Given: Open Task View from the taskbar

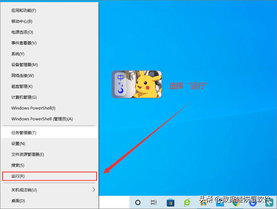Looking at the screenshot, I should (154, 202).
